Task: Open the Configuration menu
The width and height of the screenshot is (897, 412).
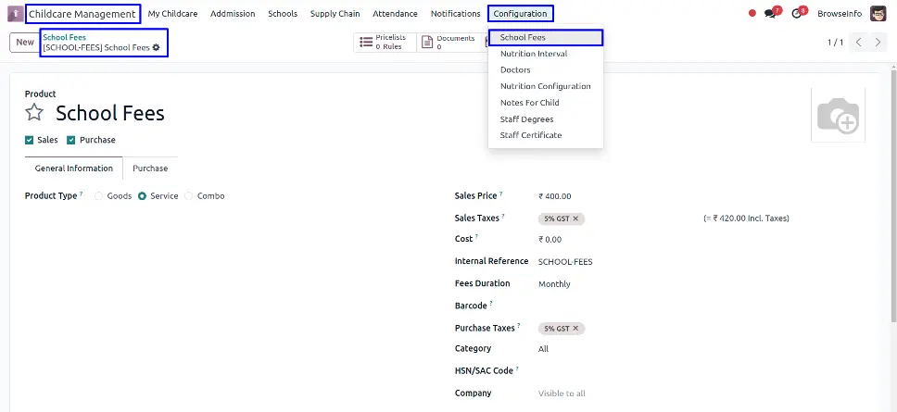Action: pos(520,14)
